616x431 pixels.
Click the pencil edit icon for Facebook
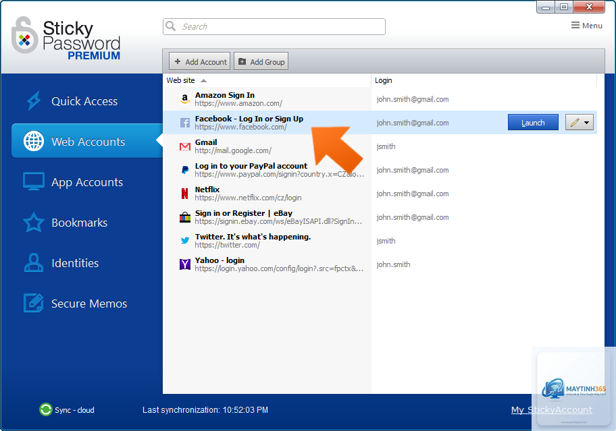(x=575, y=122)
